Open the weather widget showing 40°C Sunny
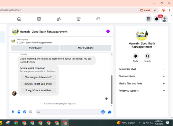This screenshot has height=126, width=173. point(126,123)
